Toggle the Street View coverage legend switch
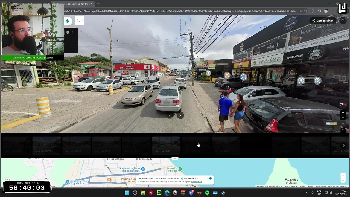This screenshot has width=350, height=197. coord(209,178)
